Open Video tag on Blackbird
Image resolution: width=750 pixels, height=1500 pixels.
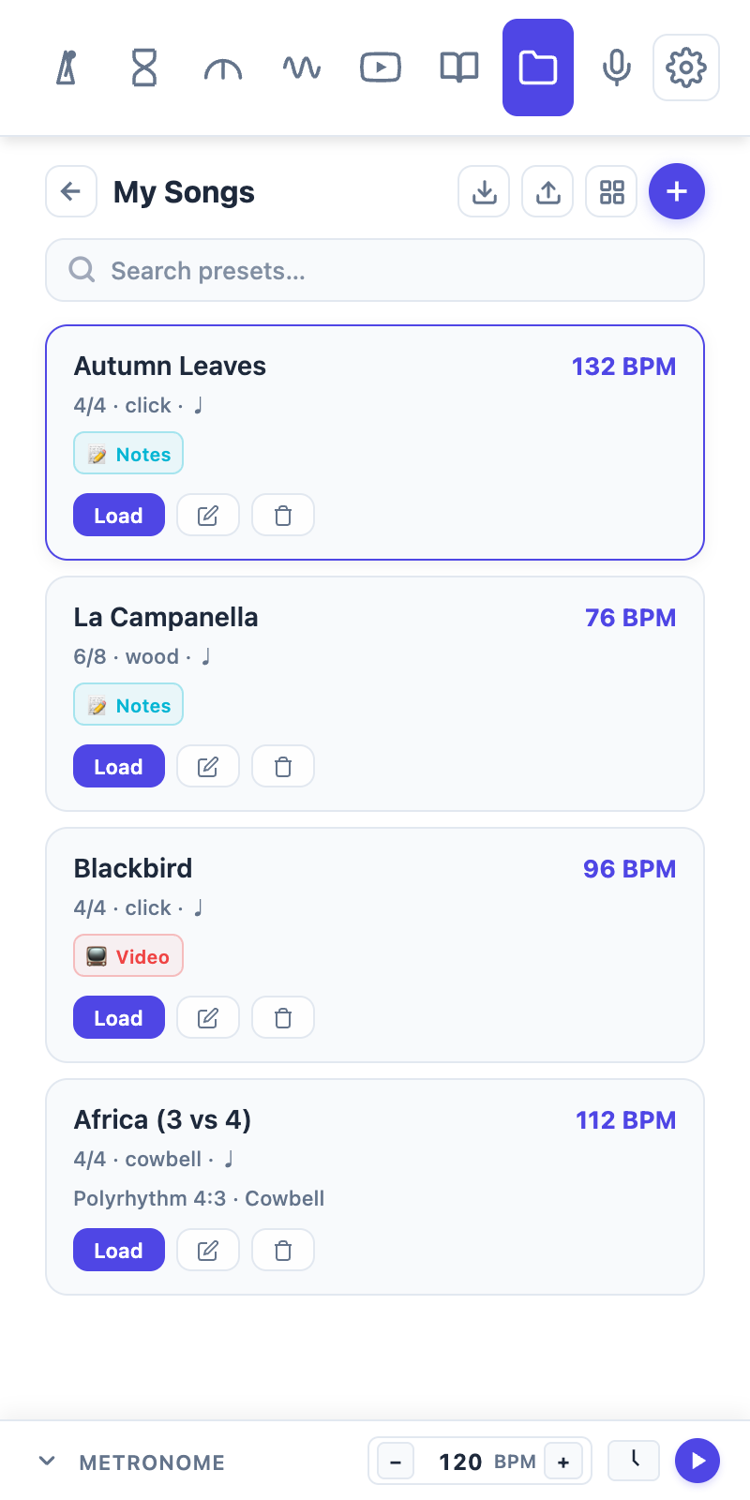[x=128, y=956]
